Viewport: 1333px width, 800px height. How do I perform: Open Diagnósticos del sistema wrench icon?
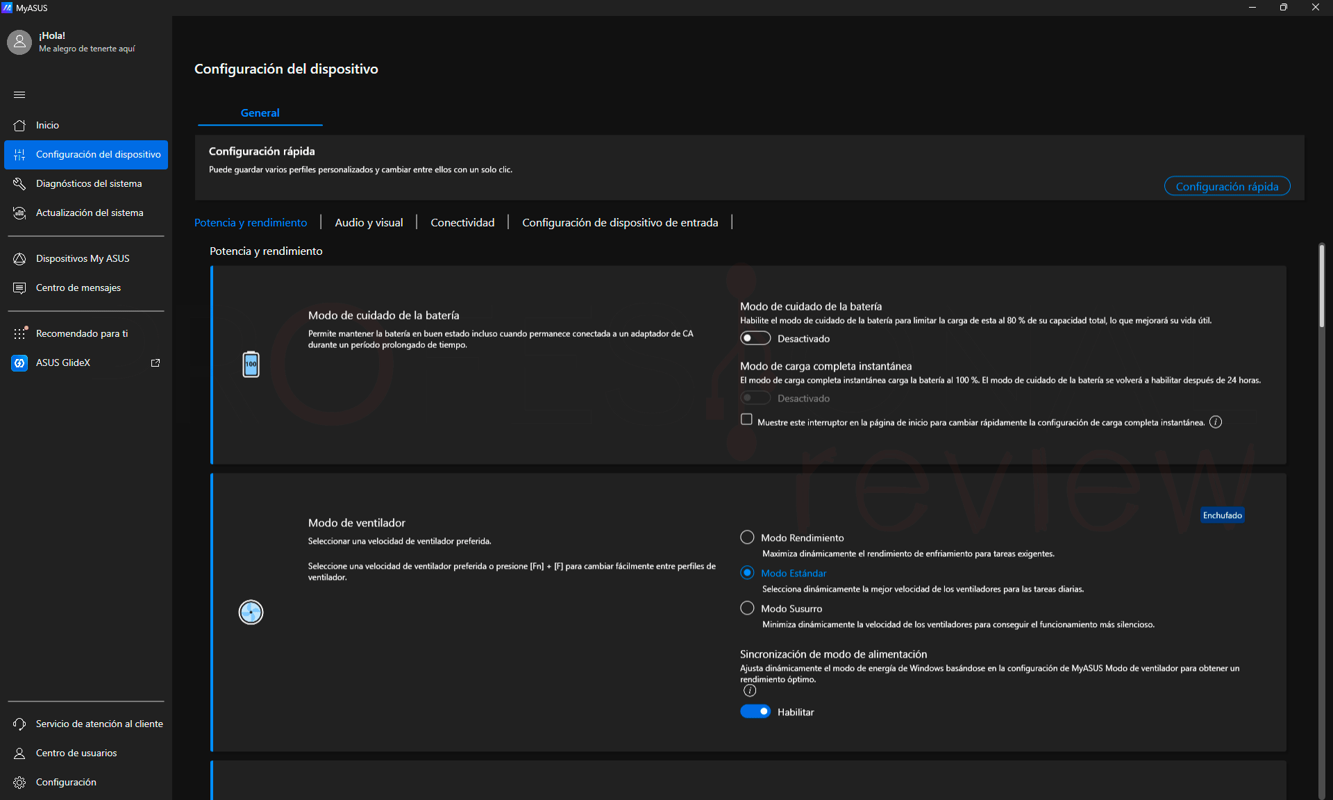(x=19, y=183)
